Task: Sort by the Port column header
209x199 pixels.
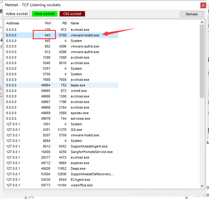Action: (x=45, y=23)
